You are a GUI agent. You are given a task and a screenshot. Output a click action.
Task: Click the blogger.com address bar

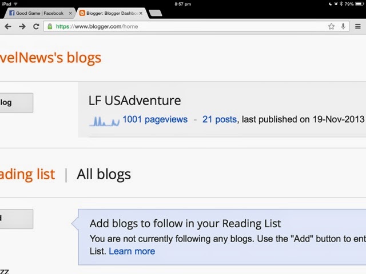click(x=189, y=26)
